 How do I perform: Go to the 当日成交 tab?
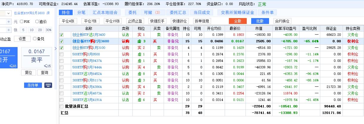pyautogui.click(x=201, y=12)
